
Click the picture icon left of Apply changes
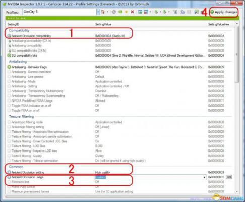[196, 12]
